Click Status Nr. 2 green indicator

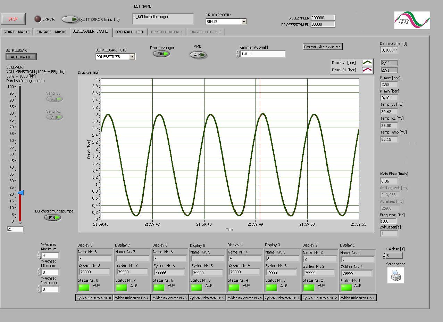click(309, 288)
